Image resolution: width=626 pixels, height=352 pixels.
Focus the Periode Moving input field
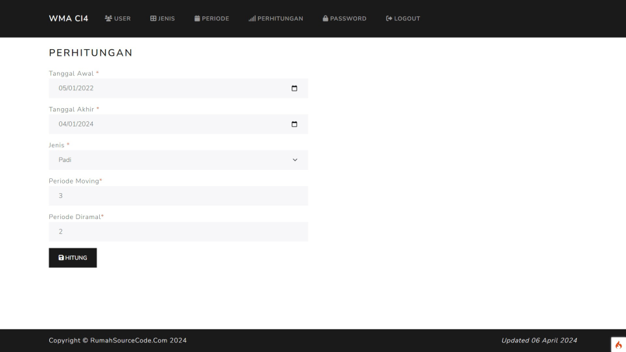click(178, 196)
